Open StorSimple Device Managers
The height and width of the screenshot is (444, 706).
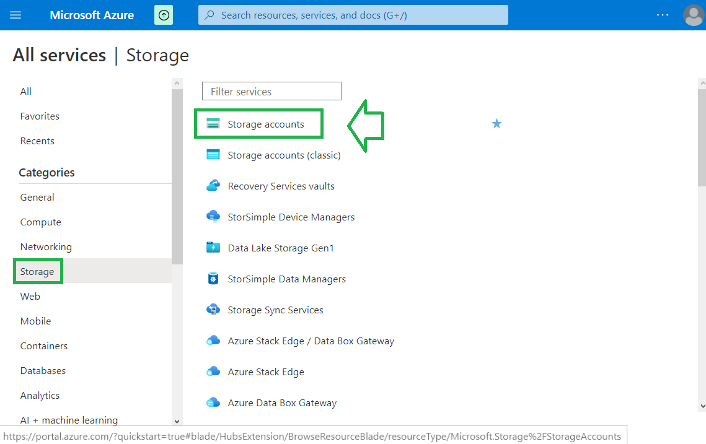(291, 217)
